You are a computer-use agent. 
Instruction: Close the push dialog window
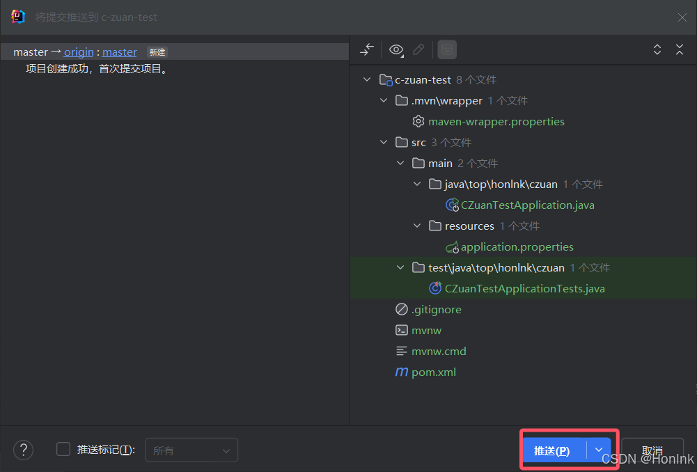pos(682,17)
